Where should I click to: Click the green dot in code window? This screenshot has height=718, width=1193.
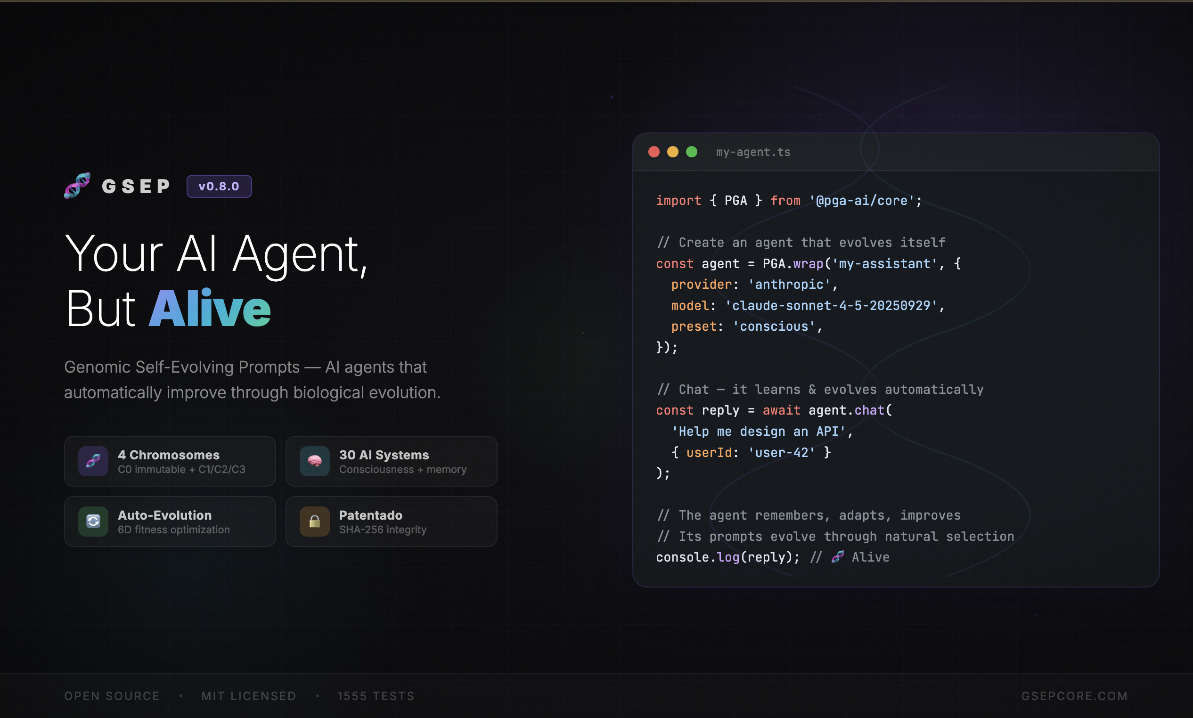pos(691,152)
